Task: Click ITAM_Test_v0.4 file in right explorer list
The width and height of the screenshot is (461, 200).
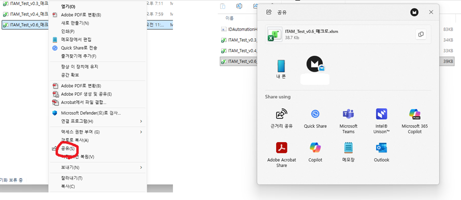Action: pos(239,51)
